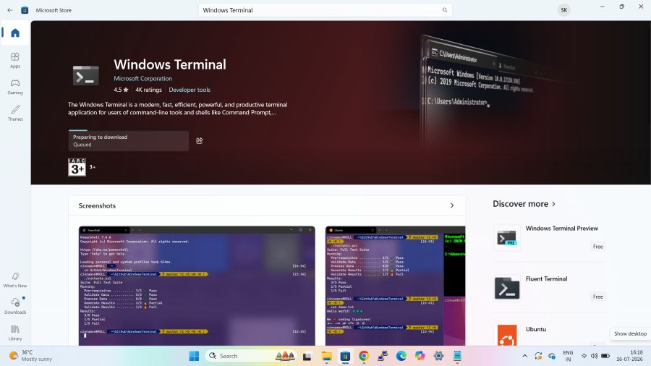Screen dimensions: 651x366
Task: Click the Windows Terminal title heading
Action: point(170,64)
